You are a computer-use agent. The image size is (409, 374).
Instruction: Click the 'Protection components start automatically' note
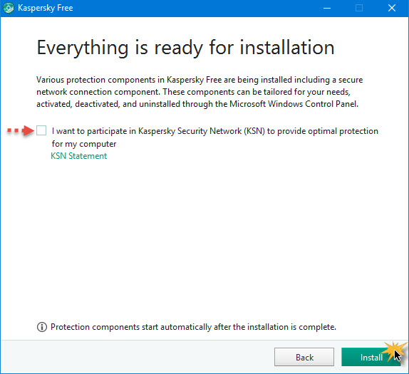pos(193,327)
